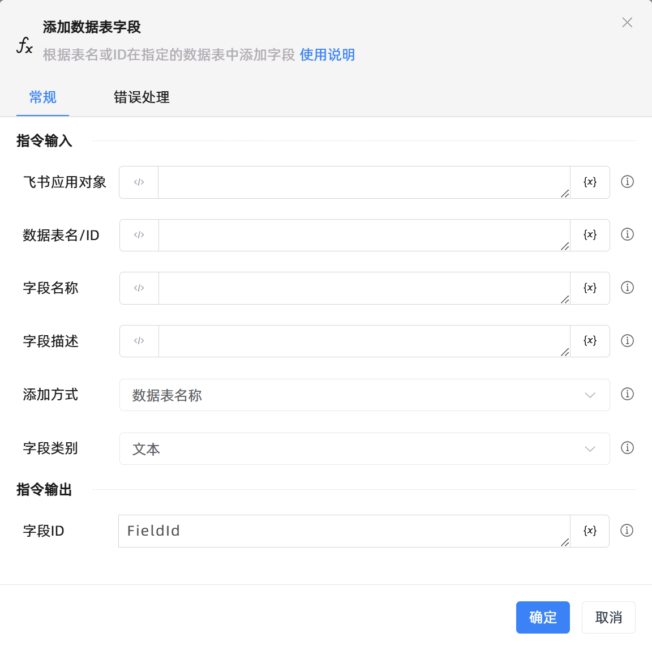Focus the 飞书应用对象 text input

(x=364, y=182)
